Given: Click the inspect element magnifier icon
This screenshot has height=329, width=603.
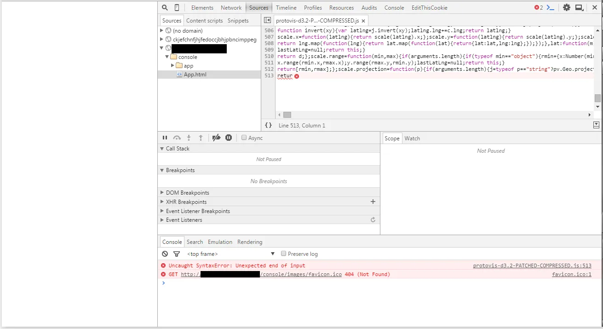Looking at the screenshot, I should [165, 7].
